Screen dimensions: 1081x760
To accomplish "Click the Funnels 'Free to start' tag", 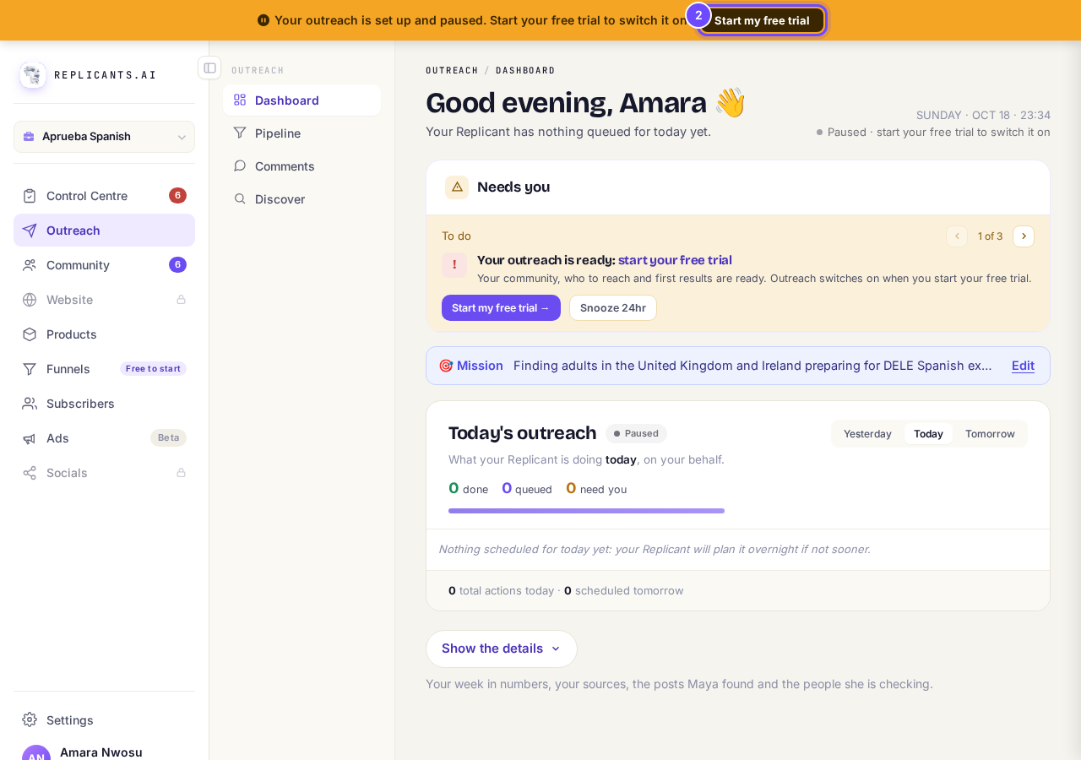I will click(153, 369).
